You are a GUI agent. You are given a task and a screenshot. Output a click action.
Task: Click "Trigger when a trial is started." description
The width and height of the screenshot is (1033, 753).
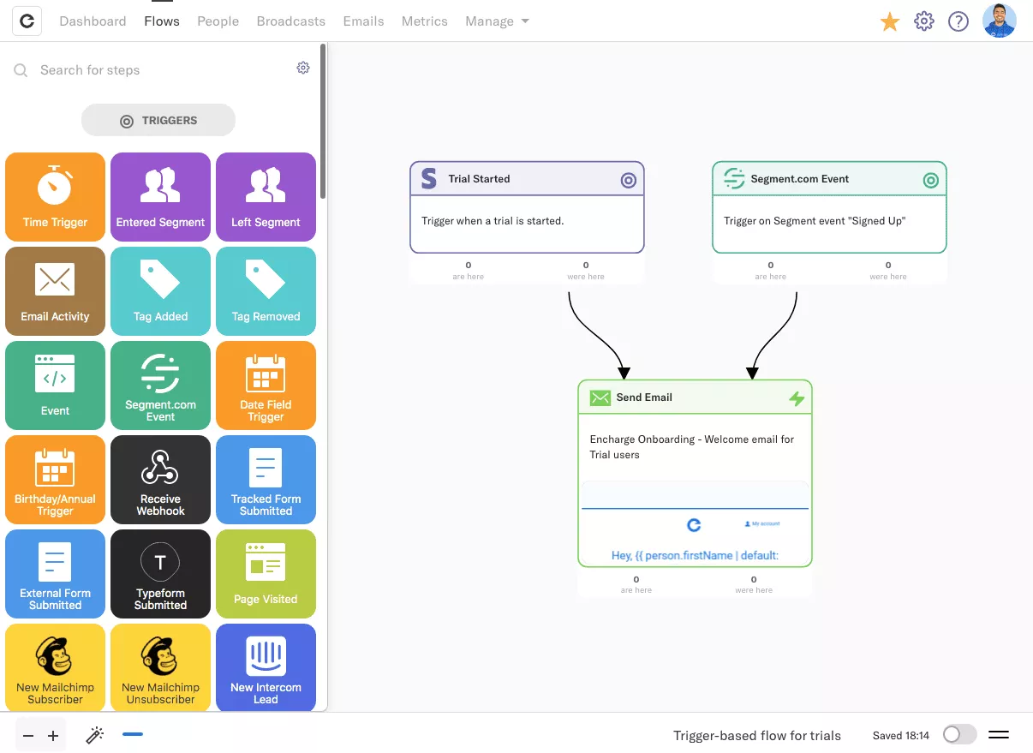point(493,221)
